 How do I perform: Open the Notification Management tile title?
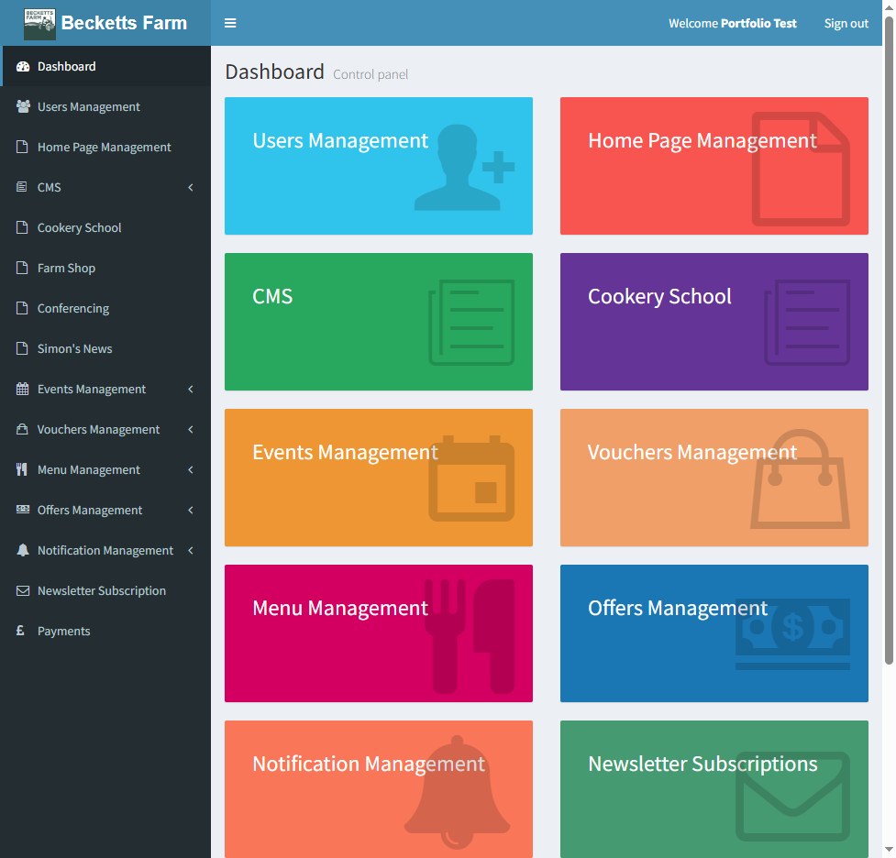tap(369, 764)
